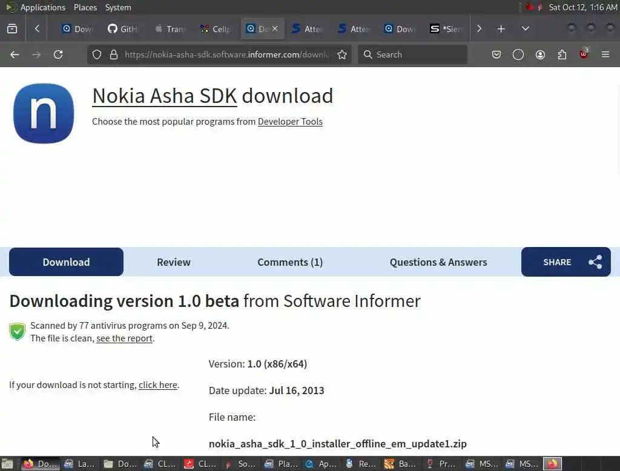Screen dimensions: 620x471
Task: Click the show desktop icon in the taskbar
Action: pos(7,464)
